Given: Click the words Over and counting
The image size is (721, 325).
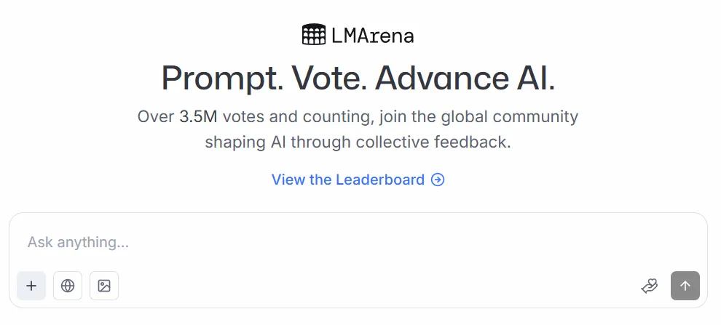Looking at the screenshot, I should click(x=156, y=116).
